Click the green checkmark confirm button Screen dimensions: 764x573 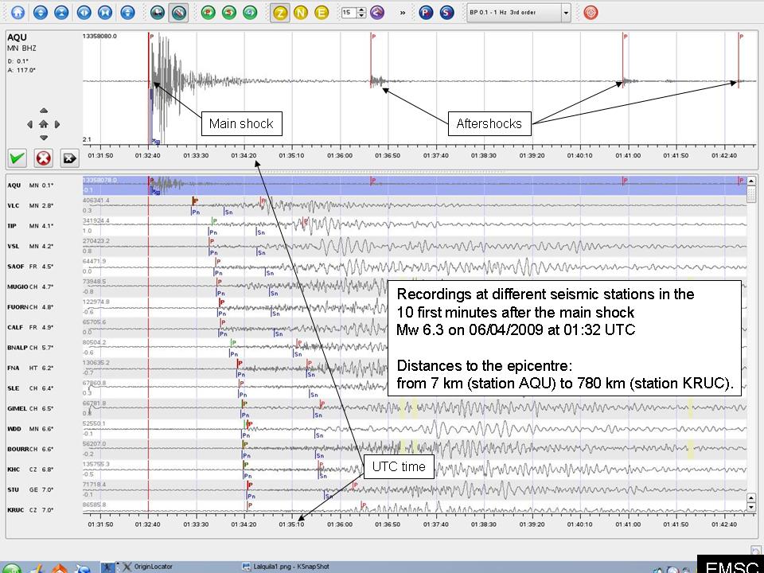(18, 158)
